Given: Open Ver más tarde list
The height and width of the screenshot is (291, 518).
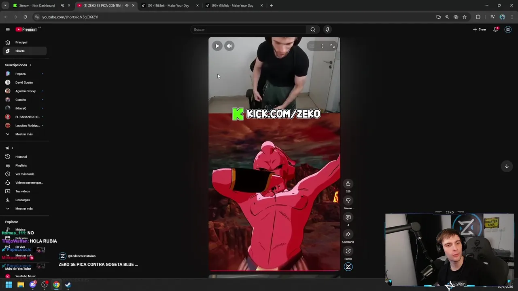Looking at the screenshot, I should (x=24, y=174).
